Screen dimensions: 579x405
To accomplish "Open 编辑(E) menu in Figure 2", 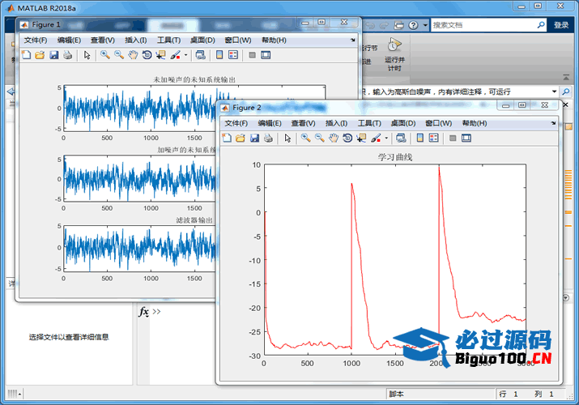I will click(x=270, y=123).
